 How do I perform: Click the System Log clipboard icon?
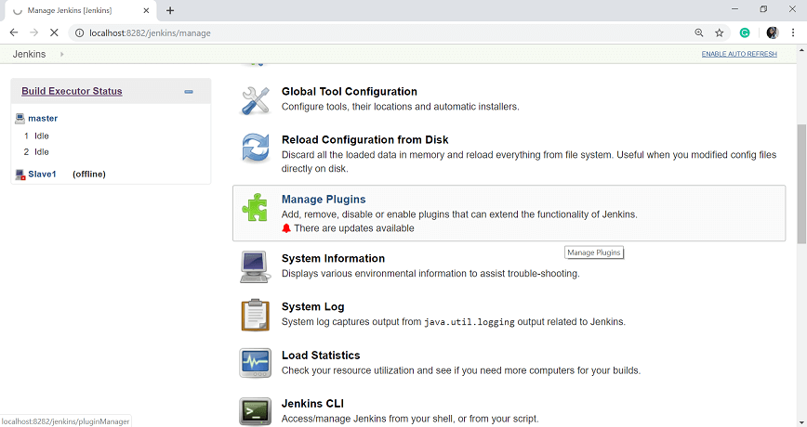tap(256, 315)
